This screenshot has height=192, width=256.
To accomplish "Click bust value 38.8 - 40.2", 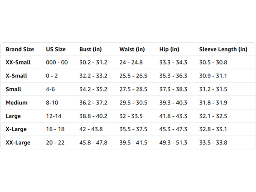I will pyautogui.click(x=93, y=116).
